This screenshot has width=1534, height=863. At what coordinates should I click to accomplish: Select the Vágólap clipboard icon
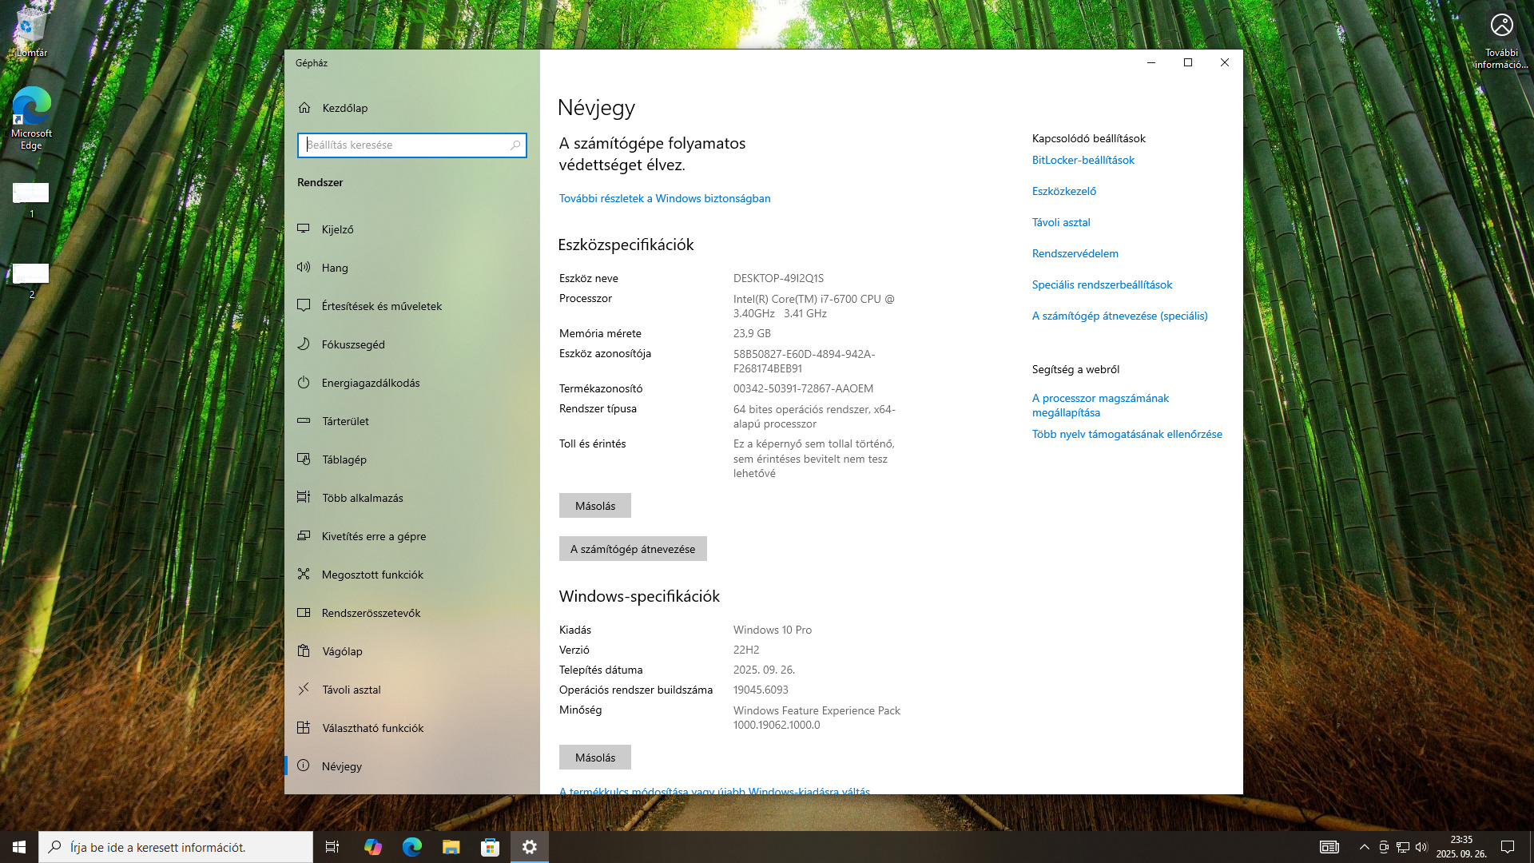pos(304,650)
